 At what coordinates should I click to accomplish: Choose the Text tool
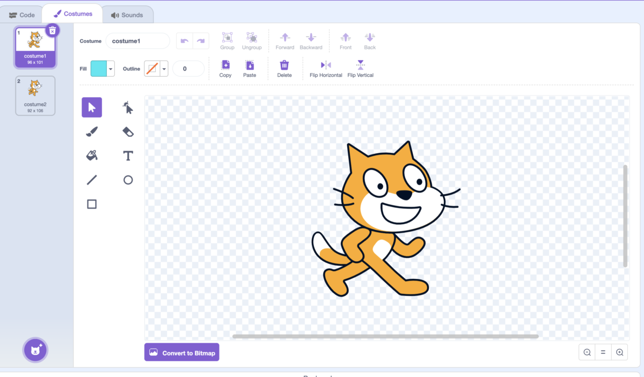point(128,156)
